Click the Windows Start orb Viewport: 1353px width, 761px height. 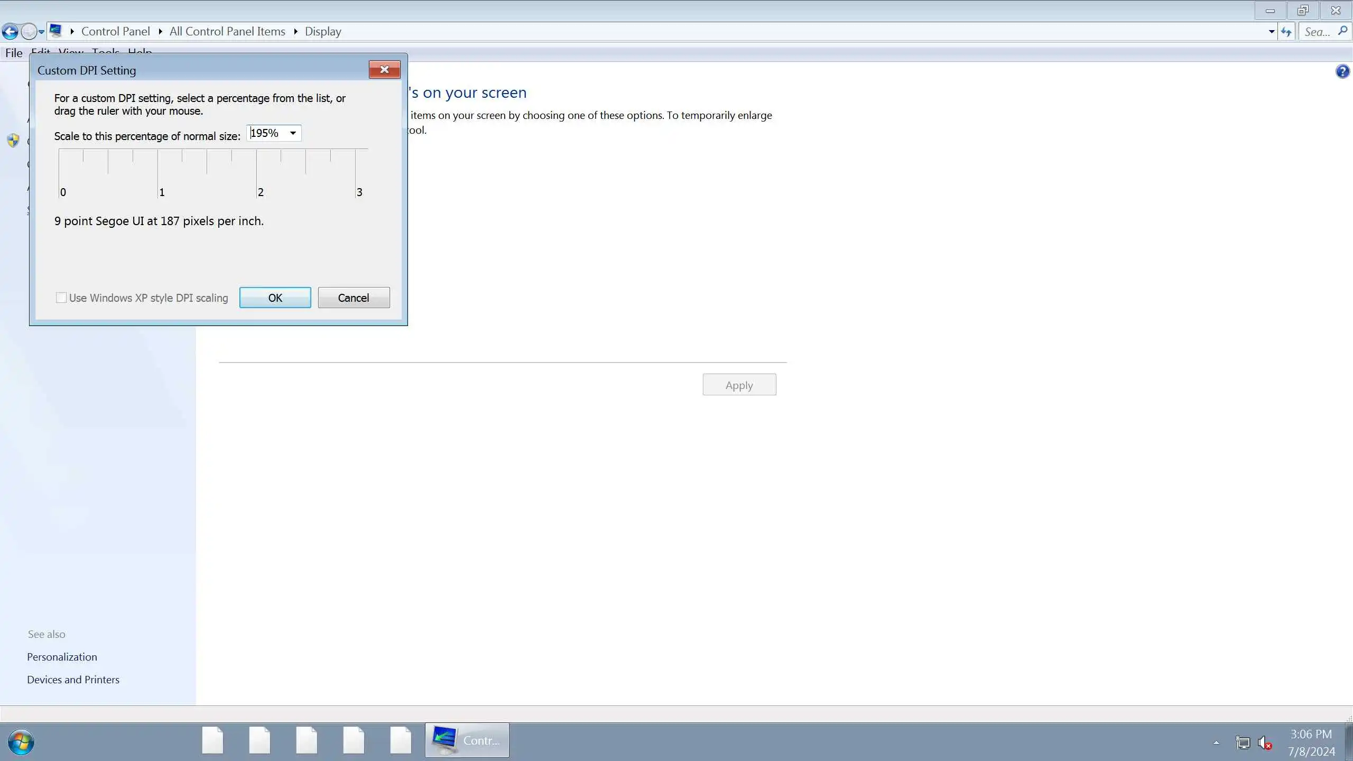pos(21,741)
